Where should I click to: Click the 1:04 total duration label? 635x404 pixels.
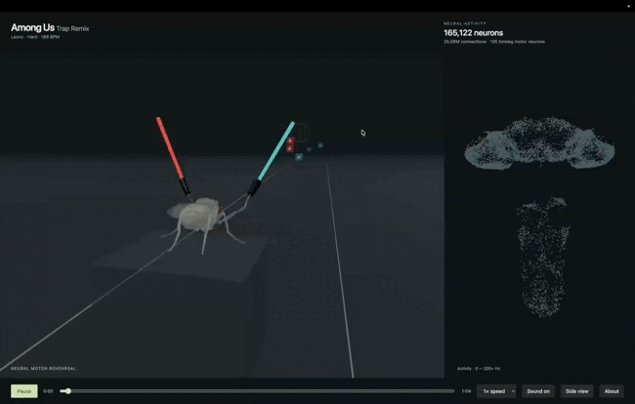click(x=466, y=391)
